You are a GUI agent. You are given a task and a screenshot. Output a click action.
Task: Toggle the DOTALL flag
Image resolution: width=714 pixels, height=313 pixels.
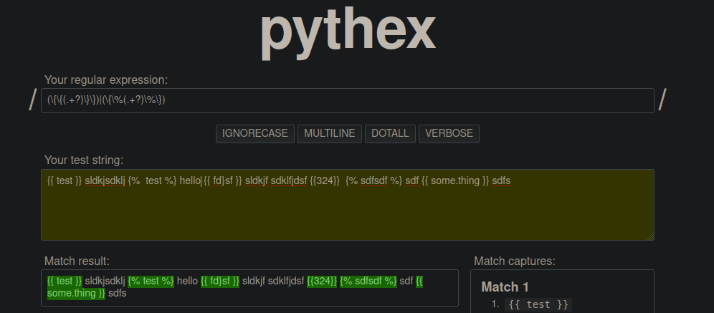coord(390,134)
